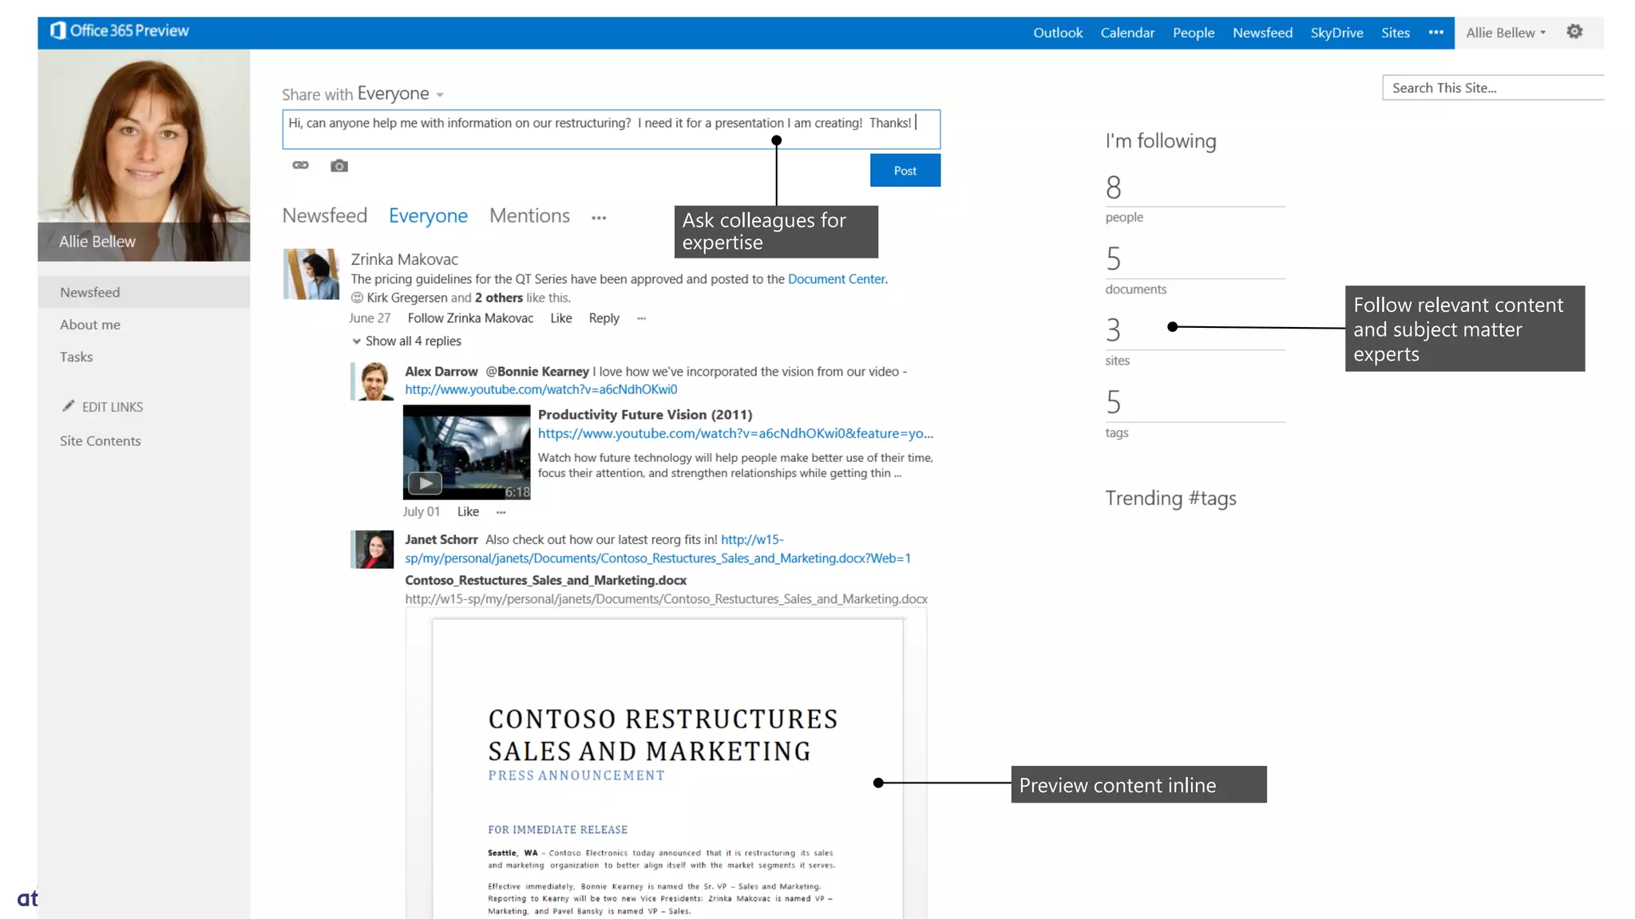Viewport: 1635px width, 919px height.
Task: Open Zrinka Makovac's profile picture
Action: click(x=311, y=274)
